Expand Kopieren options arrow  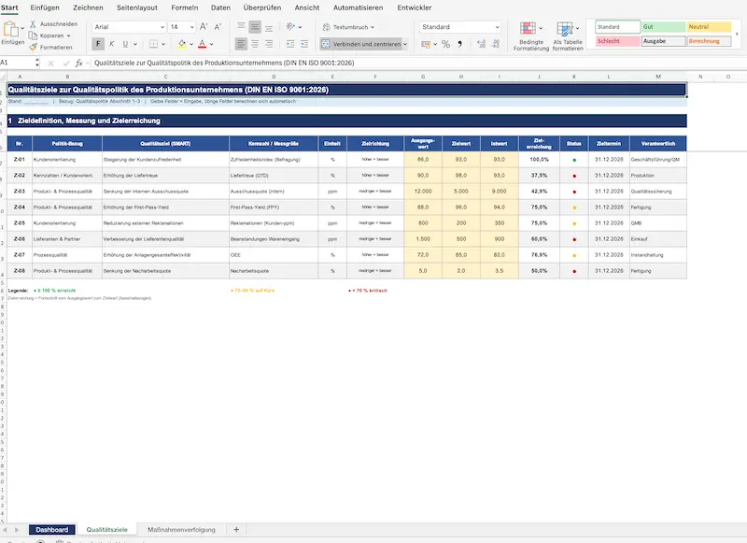68,36
